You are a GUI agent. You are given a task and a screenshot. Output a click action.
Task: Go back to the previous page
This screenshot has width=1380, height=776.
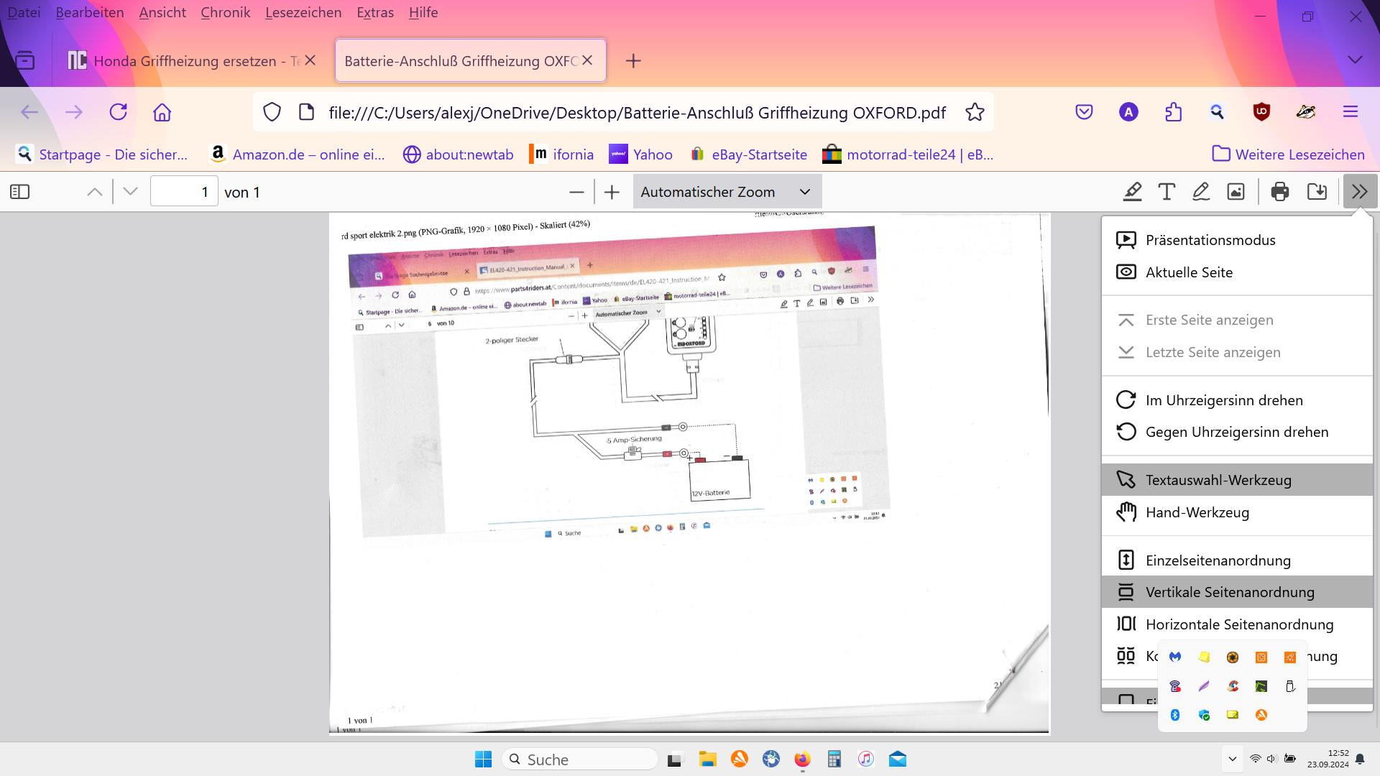29,112
